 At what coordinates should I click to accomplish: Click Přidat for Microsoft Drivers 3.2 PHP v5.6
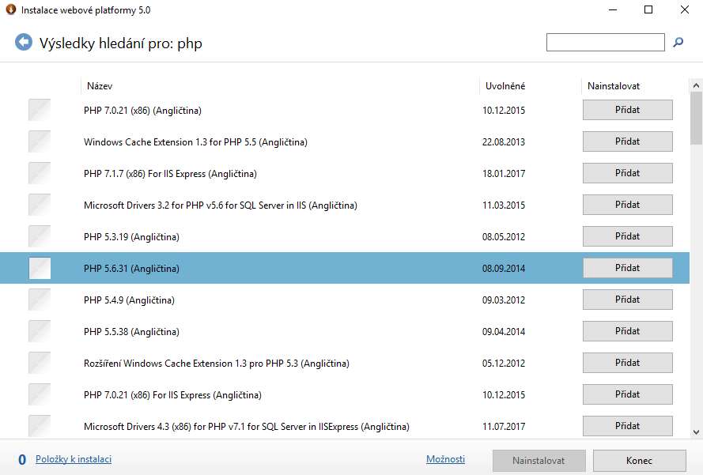tap(628, 205)
